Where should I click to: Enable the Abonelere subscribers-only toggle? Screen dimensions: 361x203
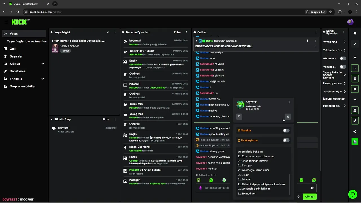(343, 59)
